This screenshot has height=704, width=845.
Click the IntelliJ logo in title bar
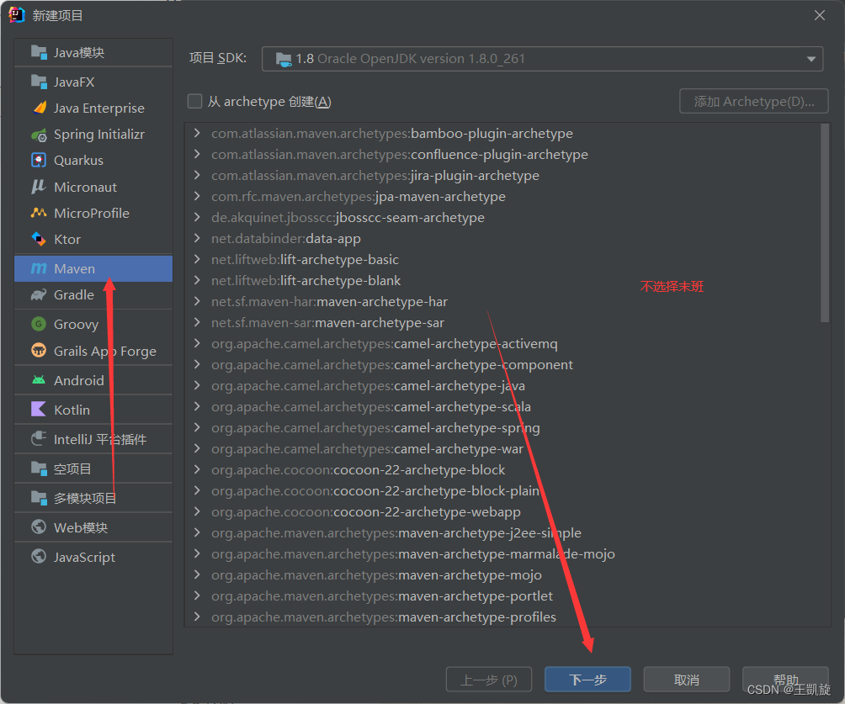pos(17,14)
